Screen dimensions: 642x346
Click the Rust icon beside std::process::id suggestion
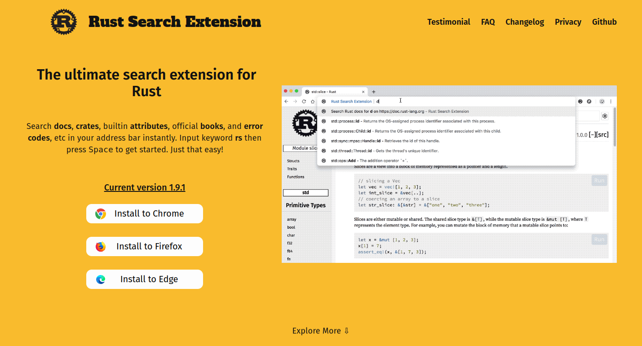323,121
